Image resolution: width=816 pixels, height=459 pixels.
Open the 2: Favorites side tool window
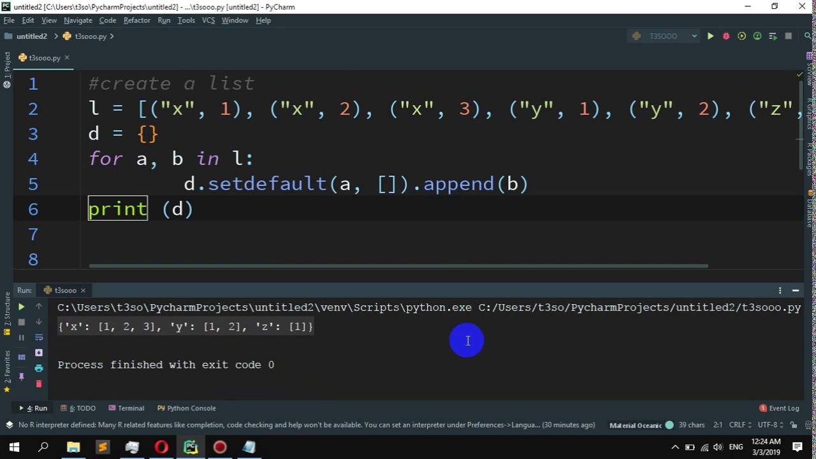coord(6,371)
